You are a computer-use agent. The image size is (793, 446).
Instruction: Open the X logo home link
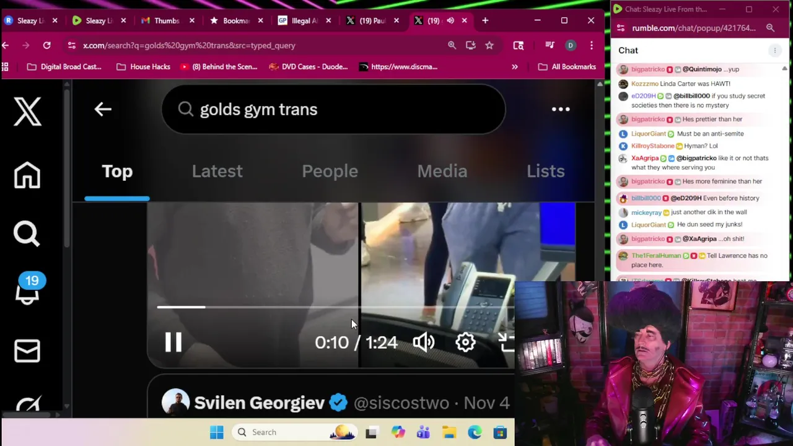(x=27, y=112)
